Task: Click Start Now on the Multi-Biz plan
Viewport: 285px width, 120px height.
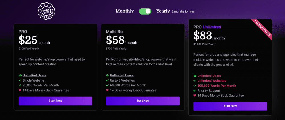Action: [143, 101]
